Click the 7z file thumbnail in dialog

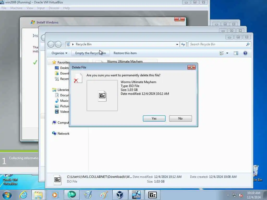[x=102, y=96]
